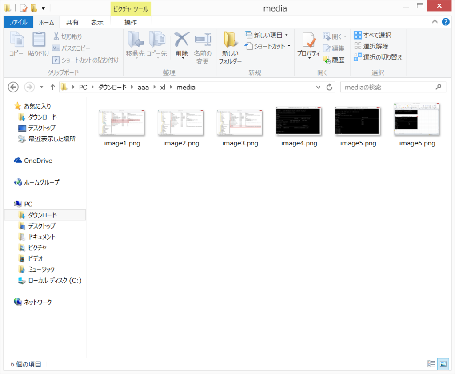Click aaa in the address breadcrumb
The image size is (455, 374).
pos(143,87)
